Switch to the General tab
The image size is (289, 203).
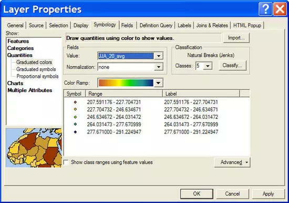pos(15,25)
